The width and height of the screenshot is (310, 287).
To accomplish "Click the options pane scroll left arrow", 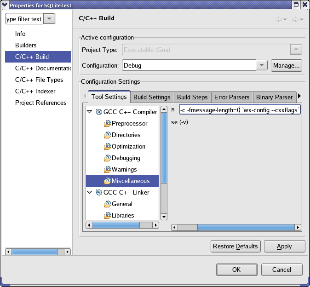I will click(174, 228).
